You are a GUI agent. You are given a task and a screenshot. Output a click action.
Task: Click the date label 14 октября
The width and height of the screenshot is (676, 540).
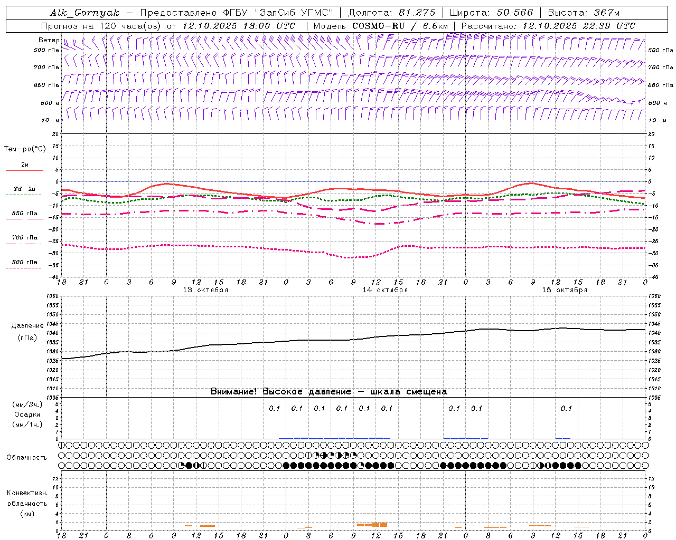(x=385, y=290)
